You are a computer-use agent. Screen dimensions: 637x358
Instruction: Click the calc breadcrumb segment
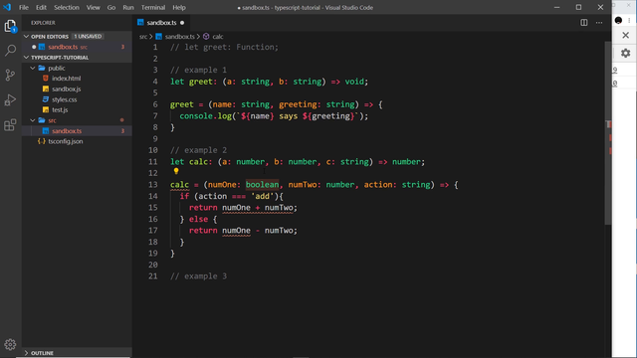click(218, 37)
